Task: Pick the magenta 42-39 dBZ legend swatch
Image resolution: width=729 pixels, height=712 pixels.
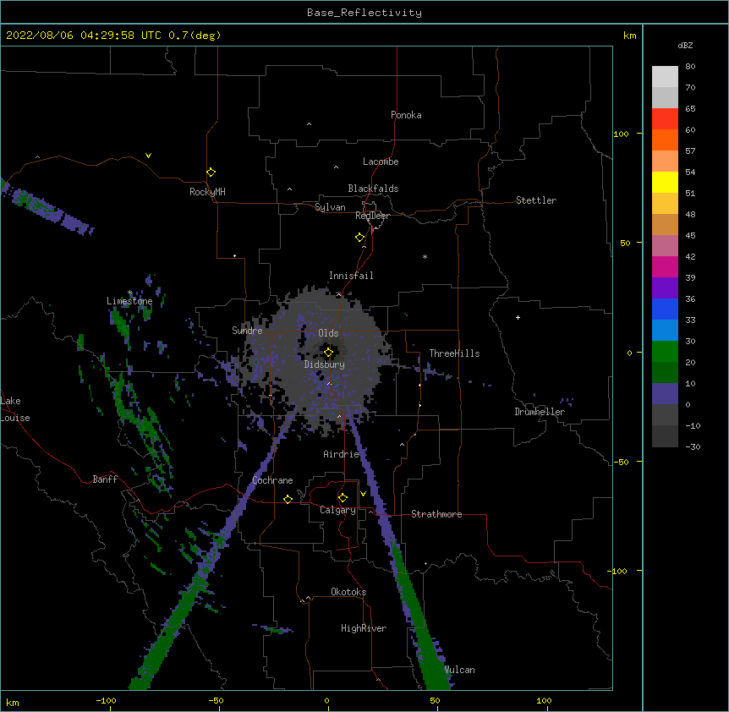Action: coord(665,266)
